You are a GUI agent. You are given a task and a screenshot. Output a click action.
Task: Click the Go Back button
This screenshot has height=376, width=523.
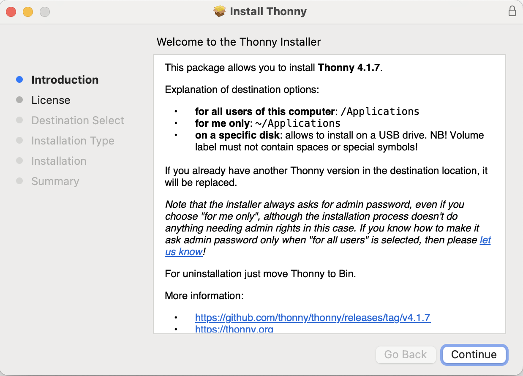[406, 355]
